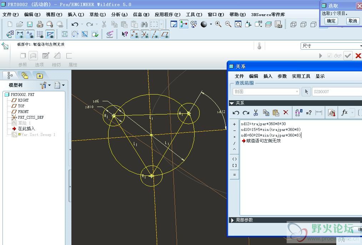Open 实用工具 menu in Relations dialog
The height and width of the screenshot is (245, 362).
301,76
